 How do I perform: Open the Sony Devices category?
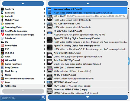[x=23, y=68]
